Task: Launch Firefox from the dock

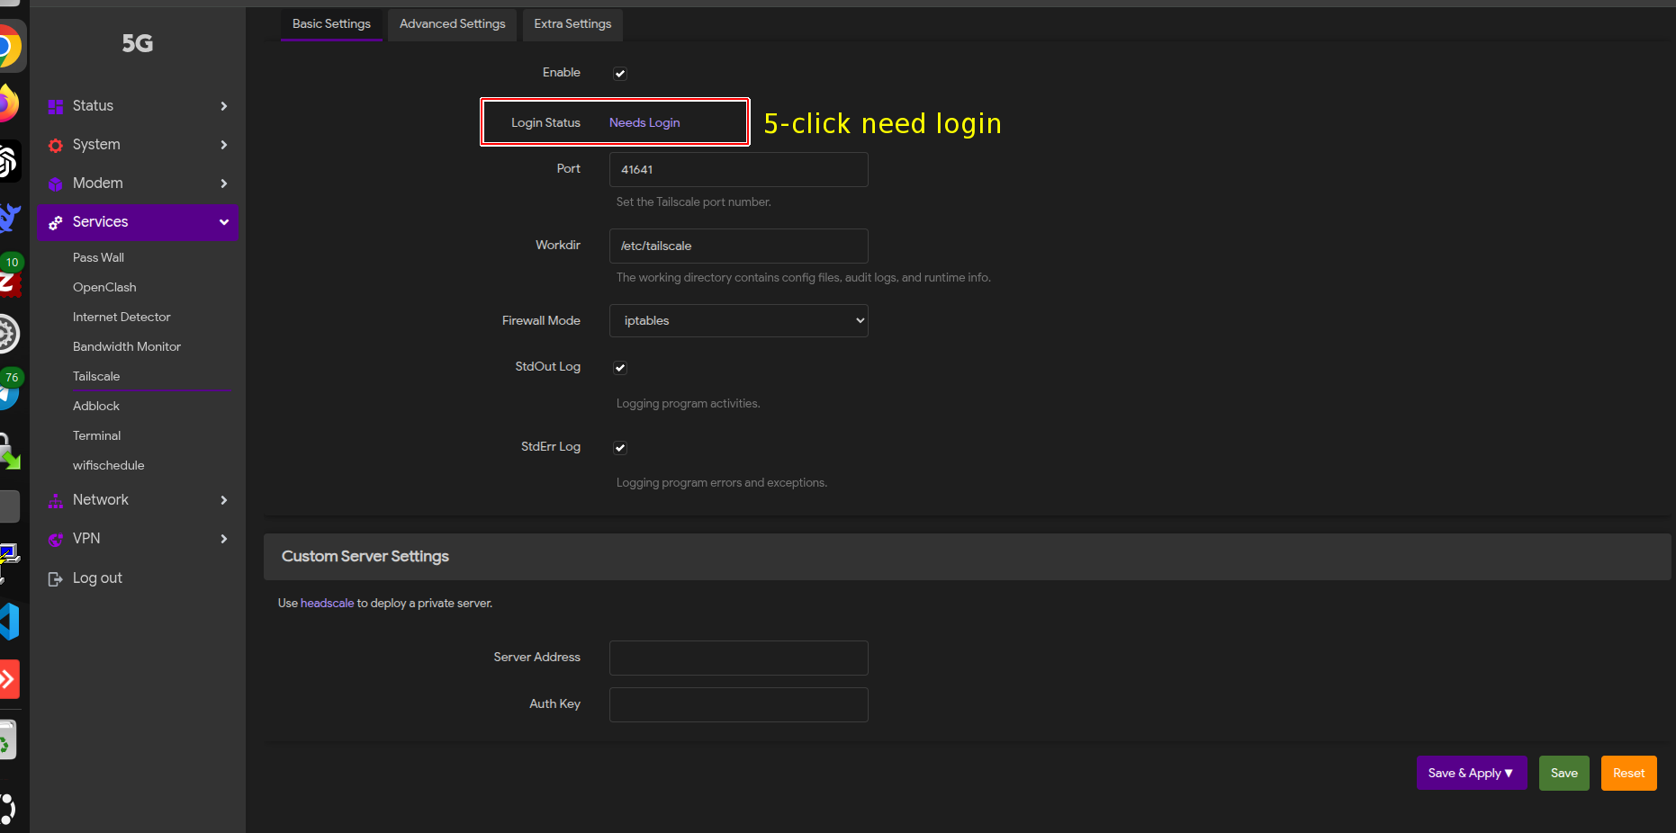Action: tap(7, 104)
